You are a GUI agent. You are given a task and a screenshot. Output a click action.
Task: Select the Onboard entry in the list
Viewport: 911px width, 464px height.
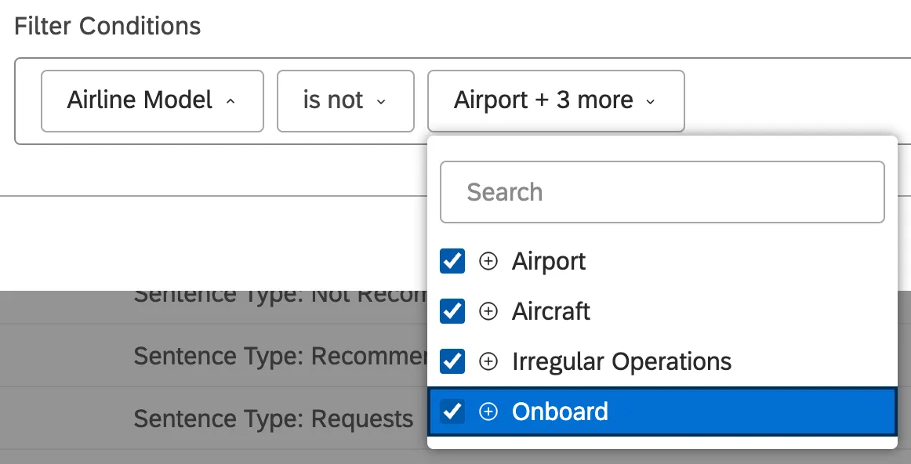click(561, 411)
